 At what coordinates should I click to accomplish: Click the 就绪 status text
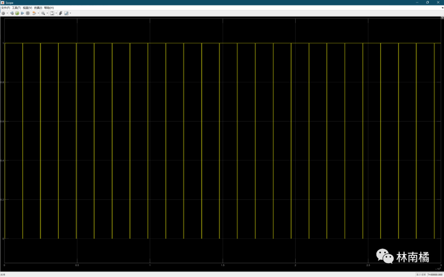tap(2, 275)
